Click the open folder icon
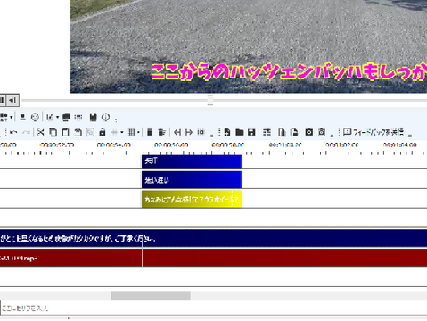This screenshot has width=427, height=321. [240, 132]
